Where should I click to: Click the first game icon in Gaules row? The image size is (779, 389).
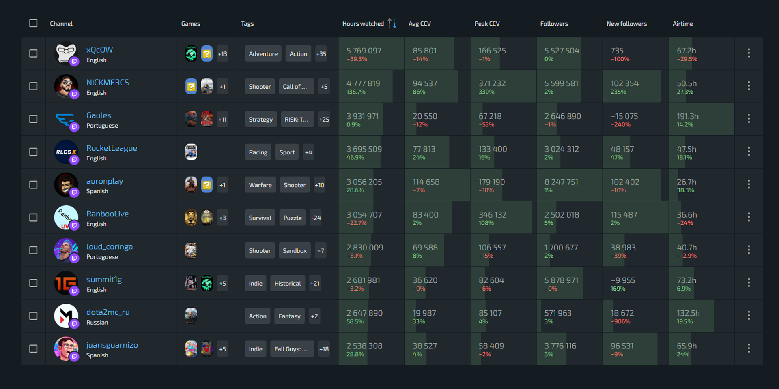[x=191, y=119]
